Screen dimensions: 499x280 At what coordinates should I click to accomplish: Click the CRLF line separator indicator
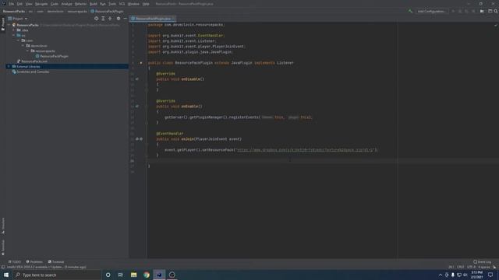(461, 268)
